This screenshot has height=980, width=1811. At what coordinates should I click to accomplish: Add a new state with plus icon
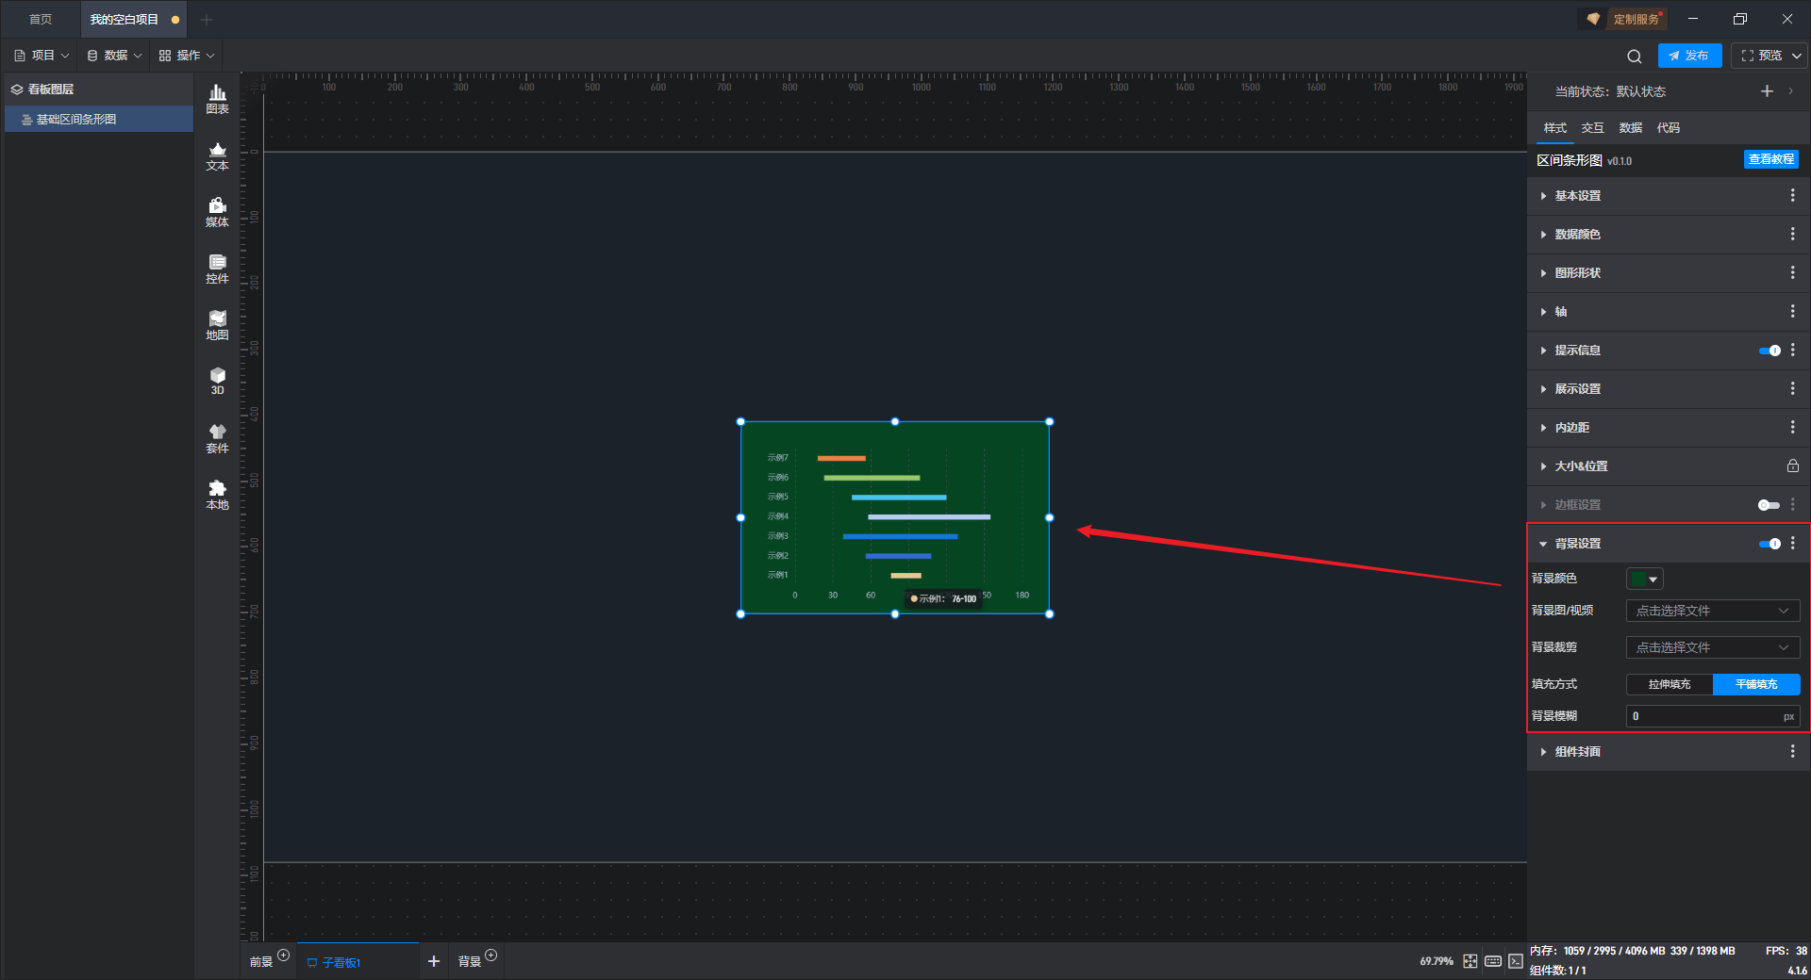pos(1767,91)
